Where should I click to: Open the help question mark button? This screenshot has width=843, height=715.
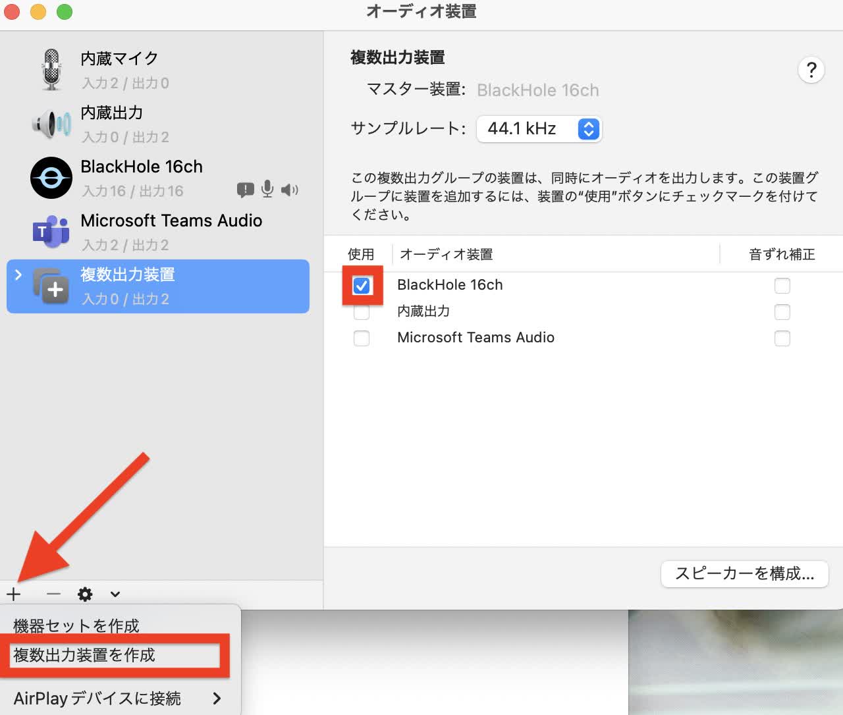point(811,70)
